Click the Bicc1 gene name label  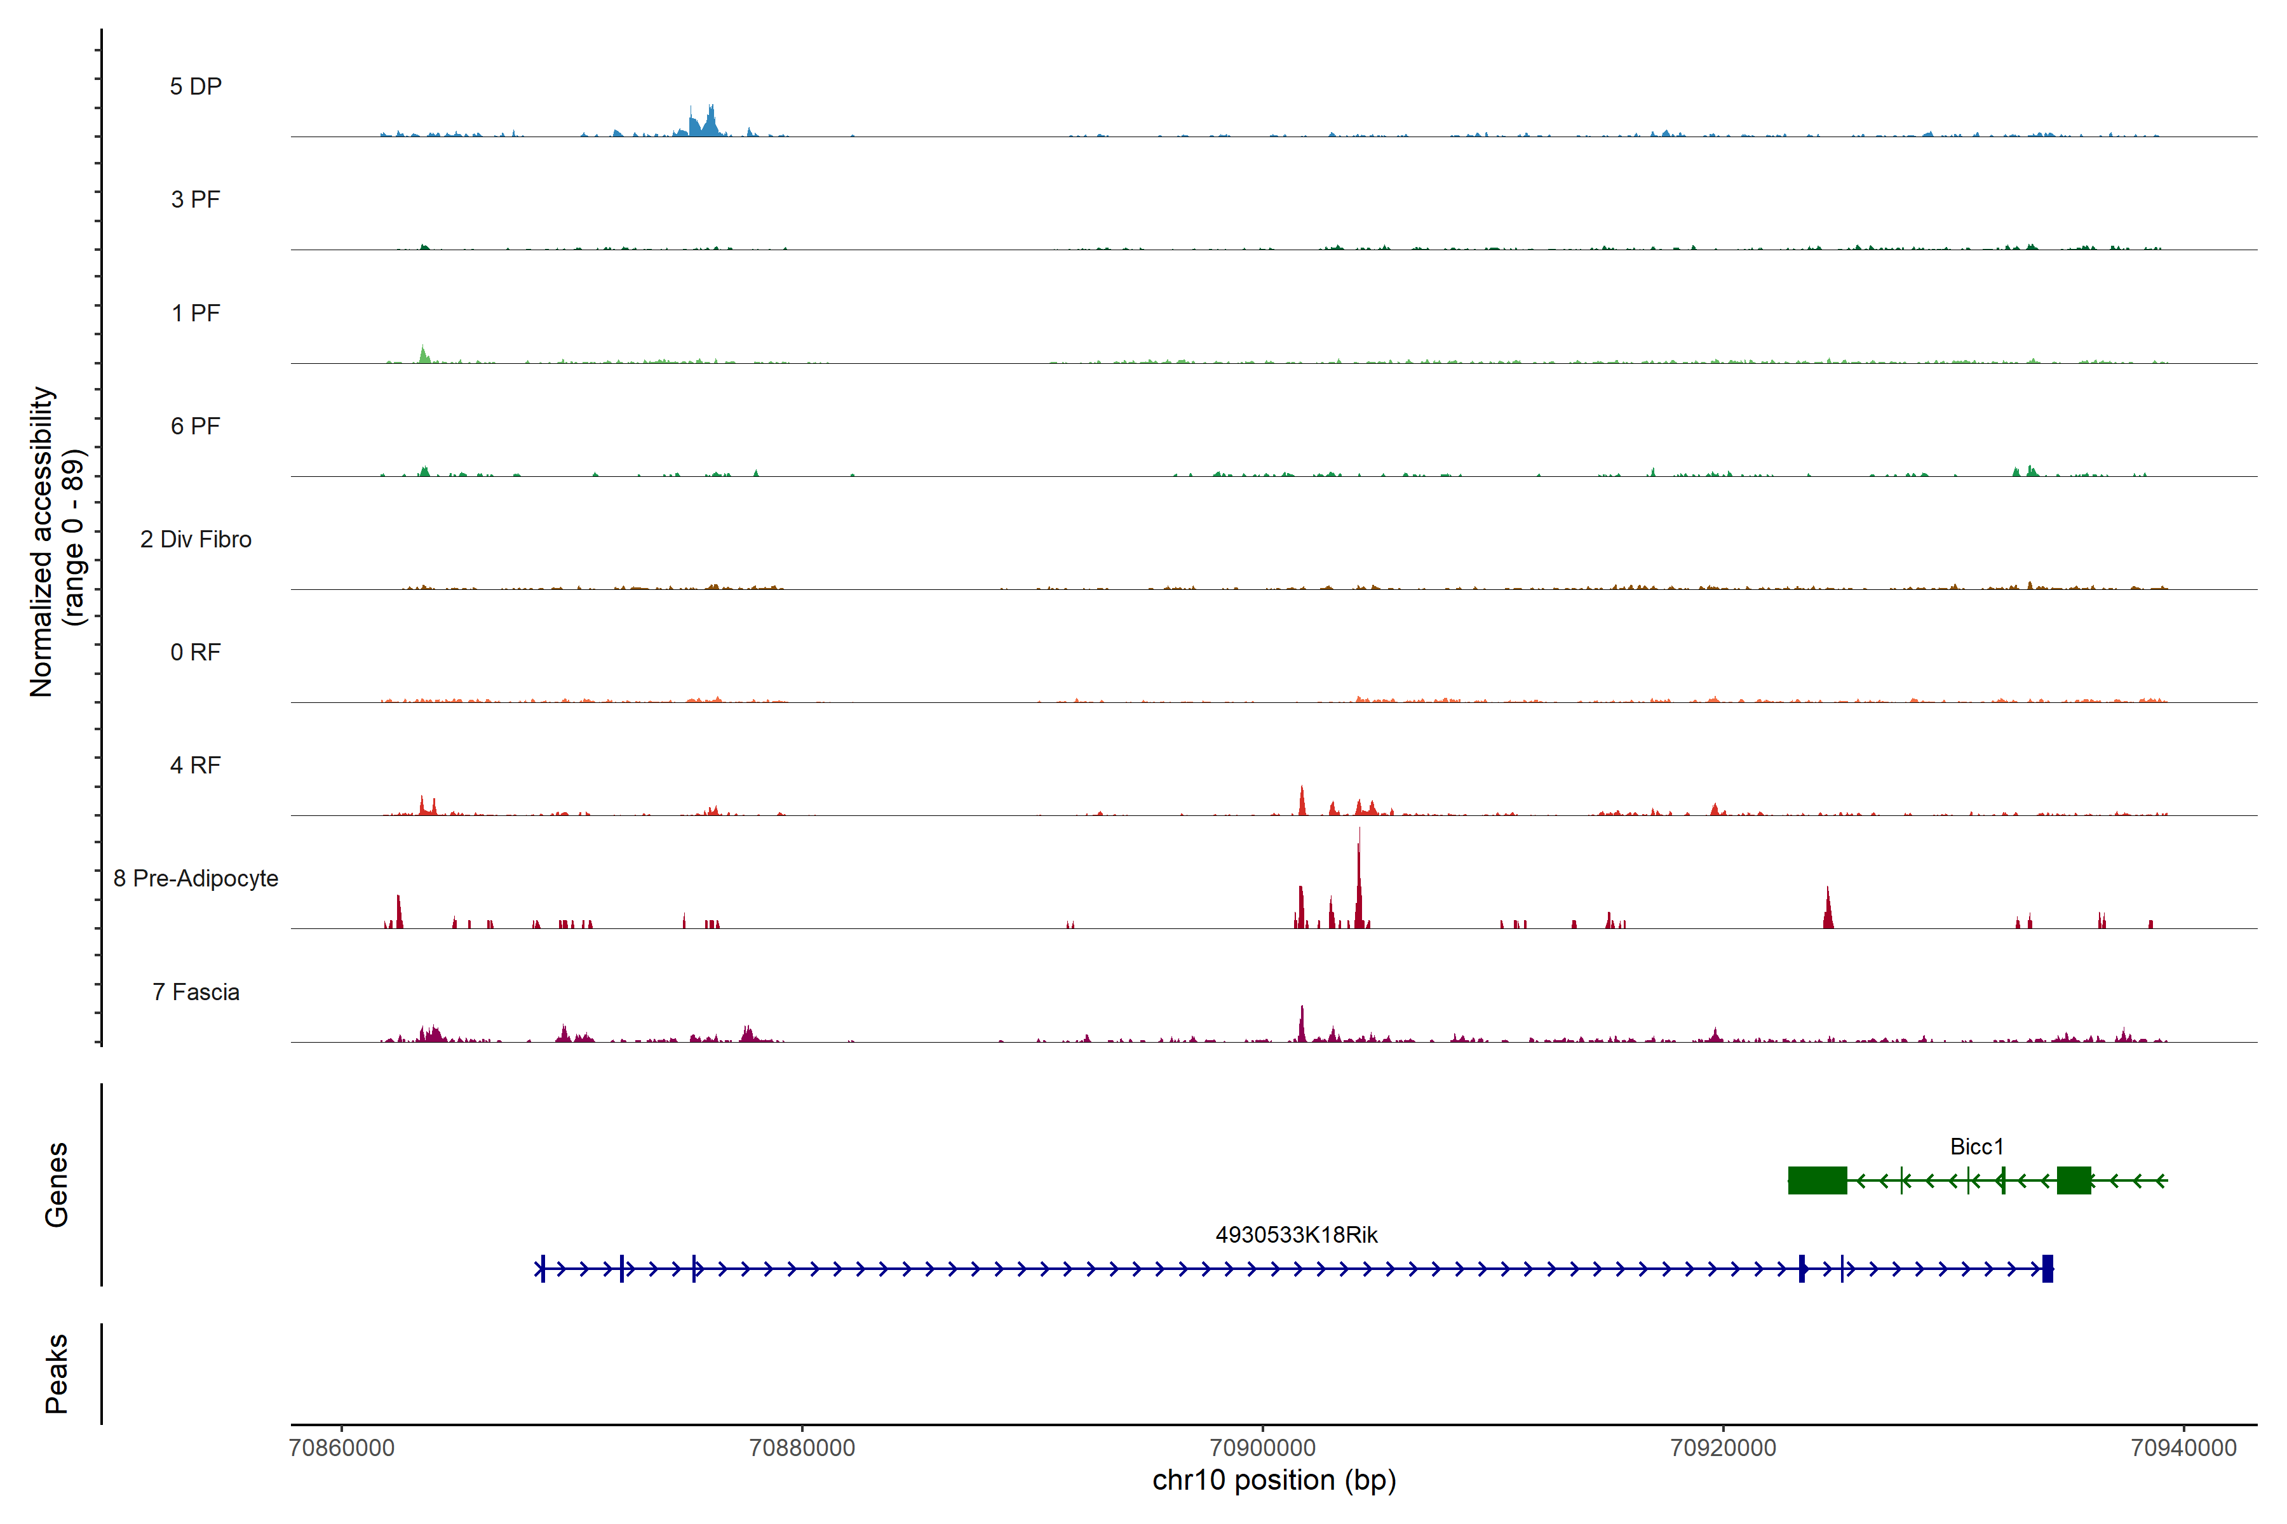point(1977,1147)
